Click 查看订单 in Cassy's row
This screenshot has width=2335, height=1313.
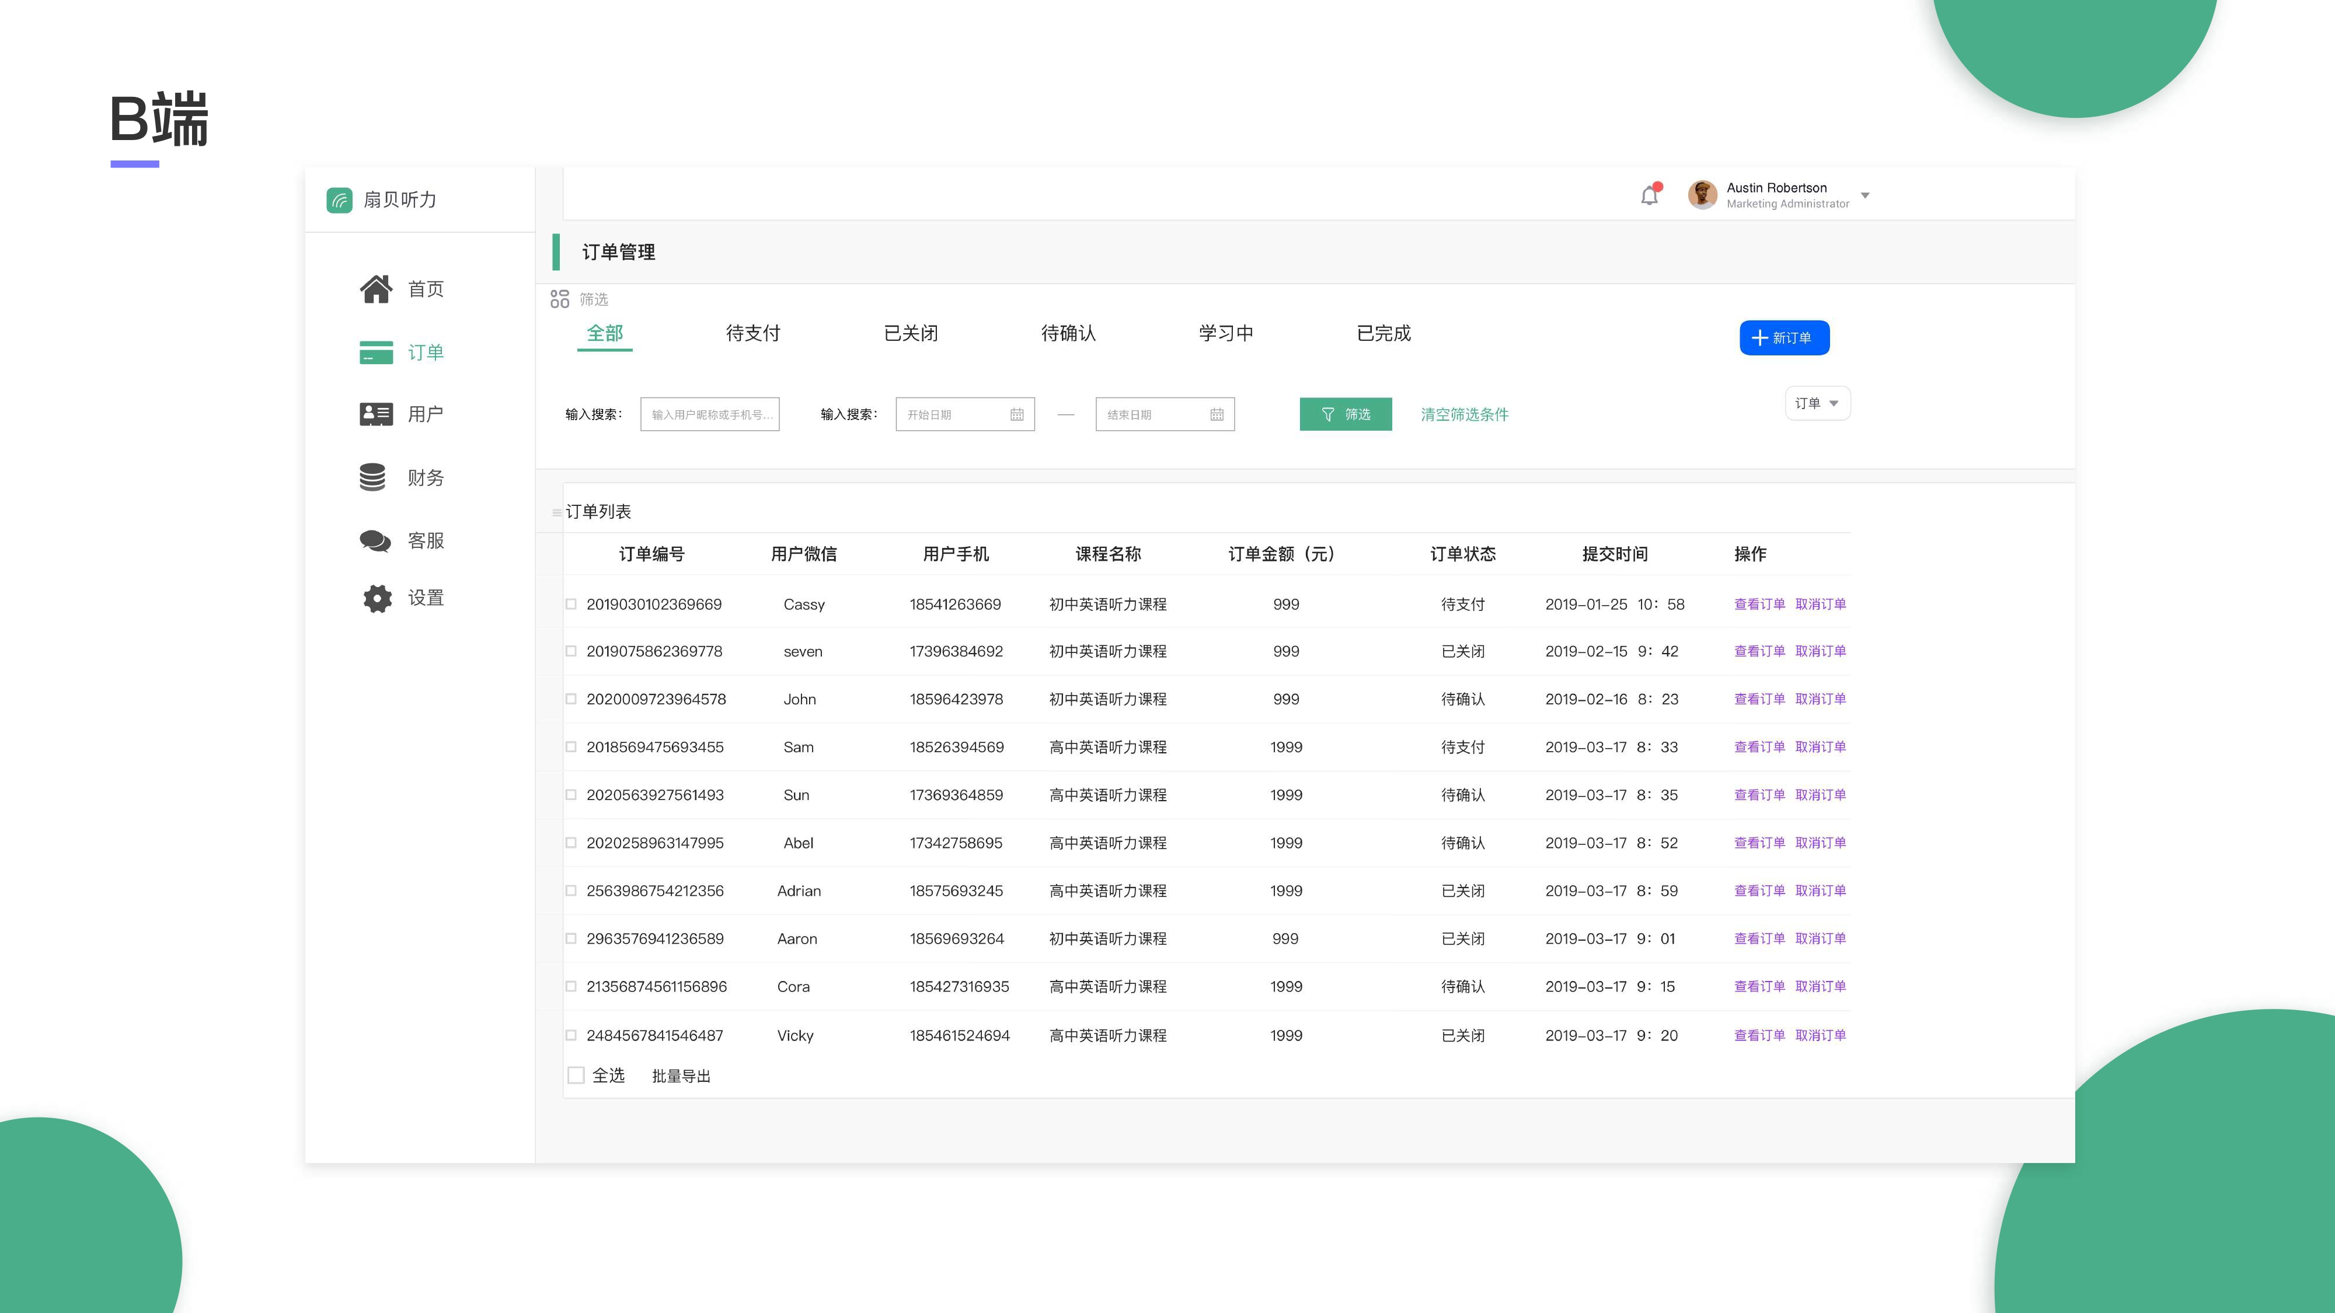click(x=1759, y=605)
